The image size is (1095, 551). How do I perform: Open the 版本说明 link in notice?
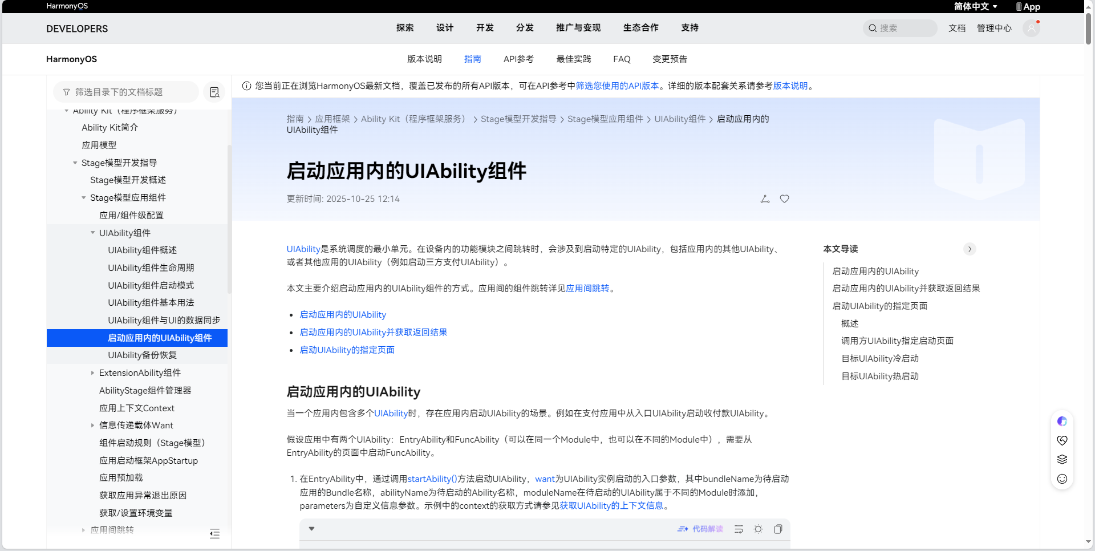point(790,86)
